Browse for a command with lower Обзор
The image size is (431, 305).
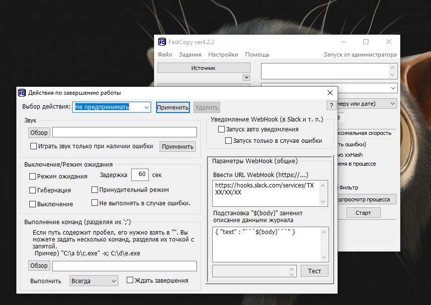[39, 265]
